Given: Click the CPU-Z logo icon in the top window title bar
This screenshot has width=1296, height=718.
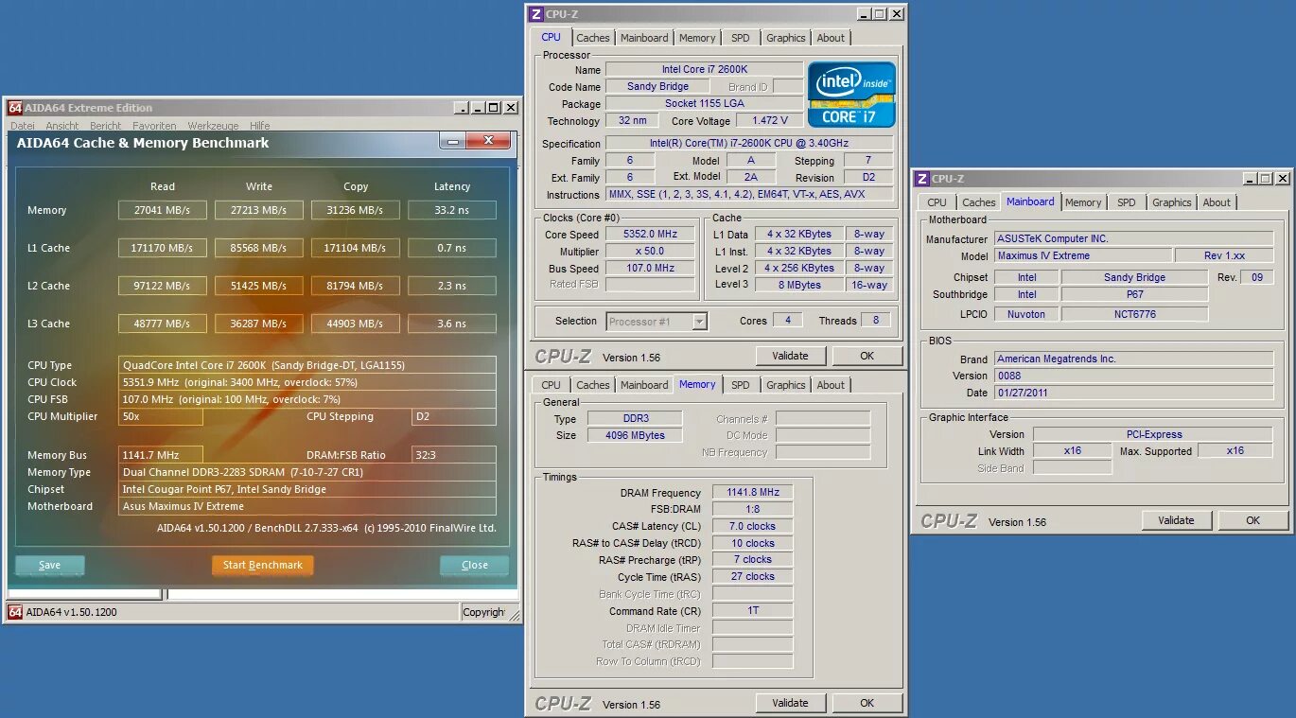Looking at the screenshot, I should (536, 14).
